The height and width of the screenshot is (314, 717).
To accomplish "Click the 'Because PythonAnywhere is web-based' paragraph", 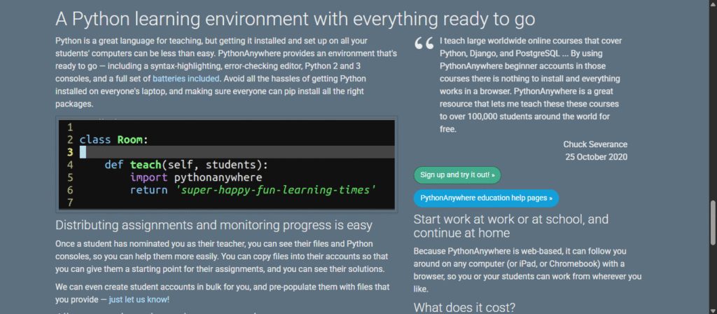I will tap(527, 270).
